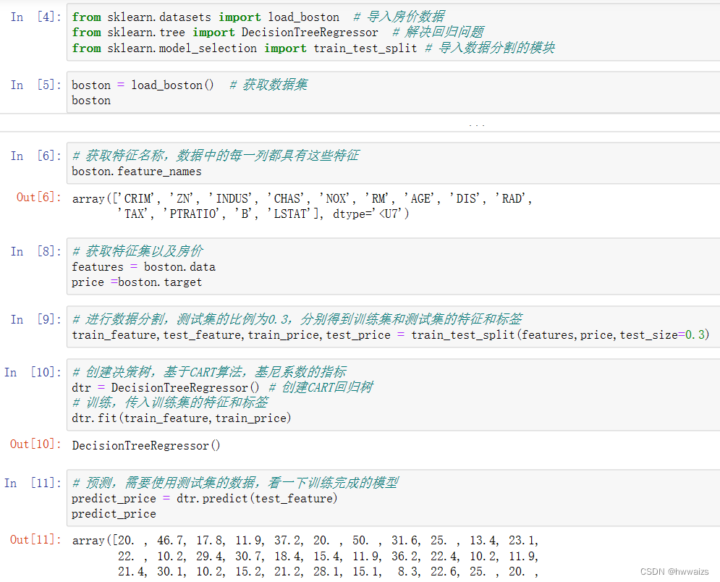Screen dimensions: 720x582
Task: Click the In [6] feature_names code cell
Action: tap(393, 163)
